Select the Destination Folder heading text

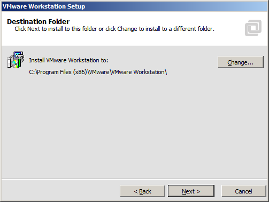(39, 21)
